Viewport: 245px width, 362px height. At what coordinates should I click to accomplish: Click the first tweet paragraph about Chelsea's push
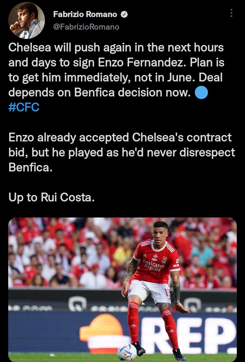point(116,70)
